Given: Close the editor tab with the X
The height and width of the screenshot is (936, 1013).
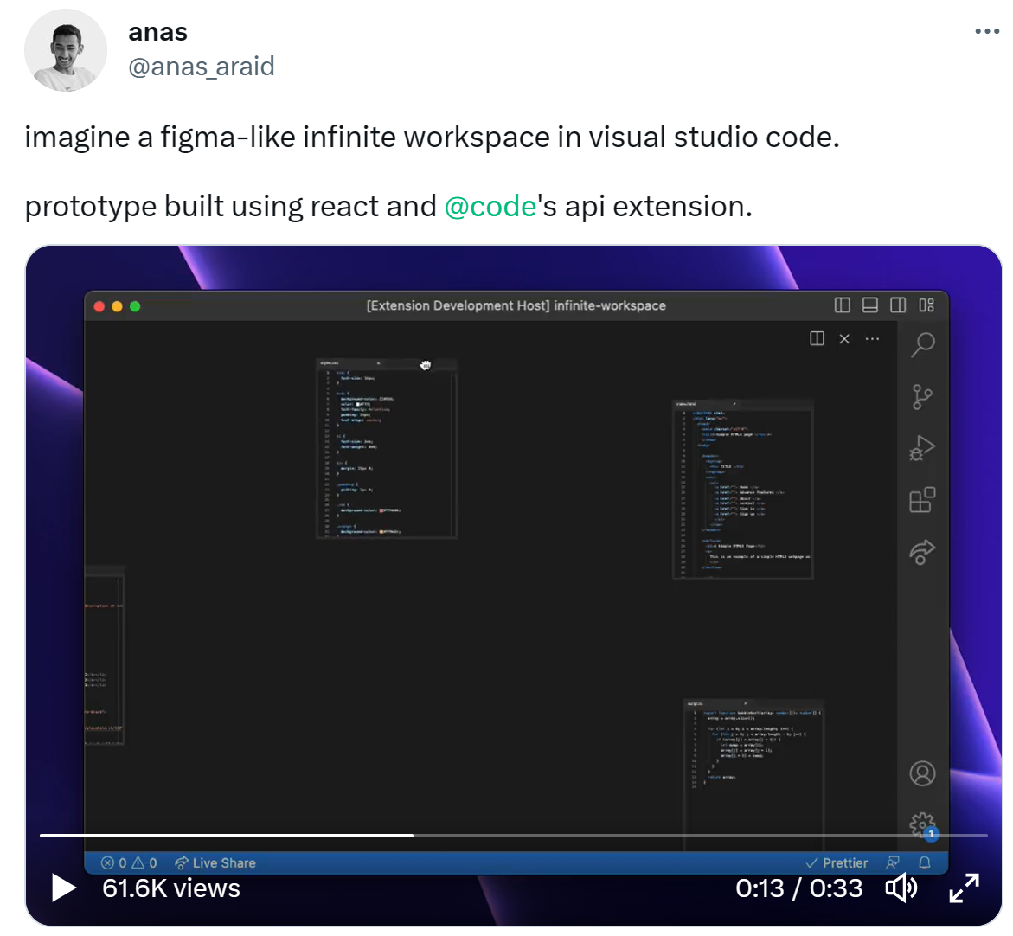Looking at the screenshot, I should 844,338.
